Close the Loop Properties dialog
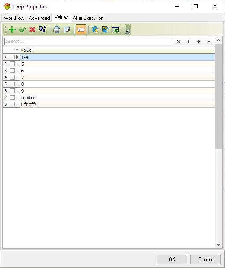Image resolution: width=225 pixels, height=268 pixels. click(x=215, y=6)
